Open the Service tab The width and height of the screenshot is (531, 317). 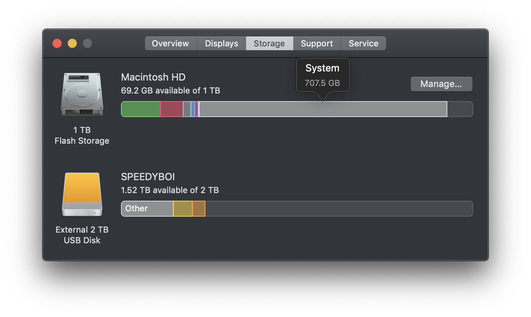pos(363,43)
